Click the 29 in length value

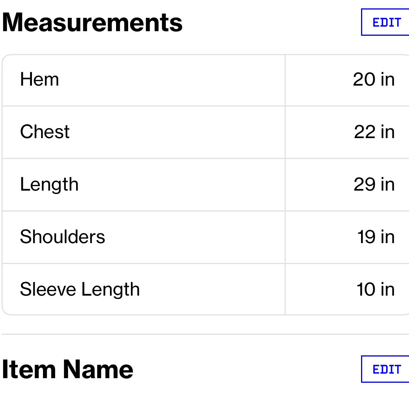tap(374, 185)
